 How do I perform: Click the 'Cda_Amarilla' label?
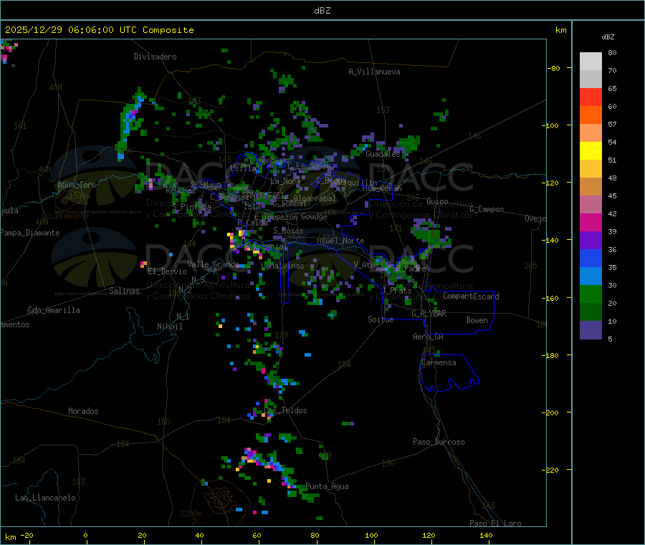(x=54, y=310)
